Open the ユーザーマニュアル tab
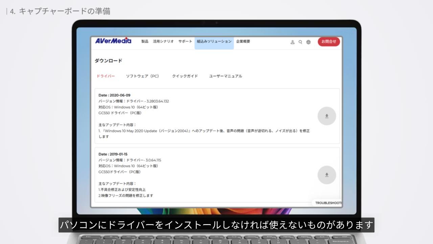433x244 pixels. click(225, 76)
